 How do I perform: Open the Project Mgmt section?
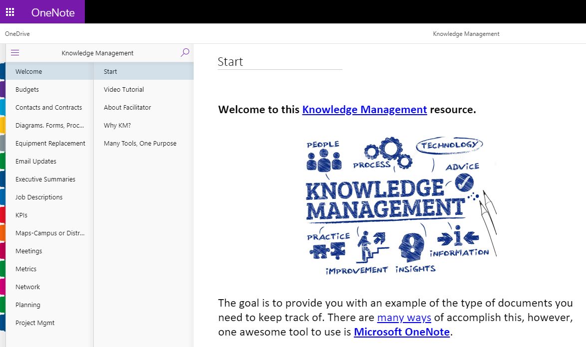tap(49, 323)
